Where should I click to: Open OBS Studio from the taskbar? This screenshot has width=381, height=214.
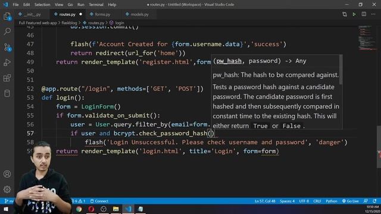[104, 209]
